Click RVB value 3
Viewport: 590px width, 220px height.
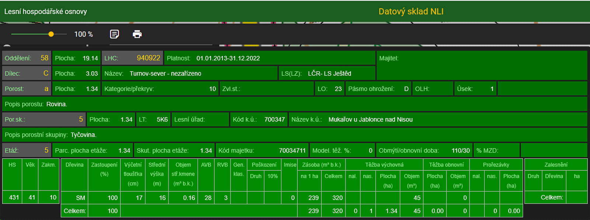(226, 198)
